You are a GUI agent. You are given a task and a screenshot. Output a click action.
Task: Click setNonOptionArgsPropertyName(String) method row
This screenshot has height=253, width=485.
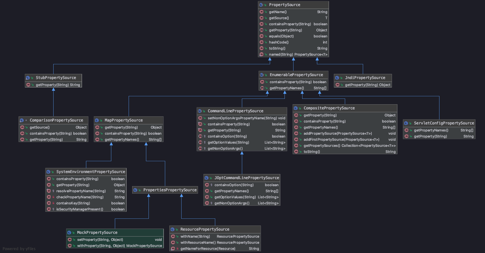point(242,118)
